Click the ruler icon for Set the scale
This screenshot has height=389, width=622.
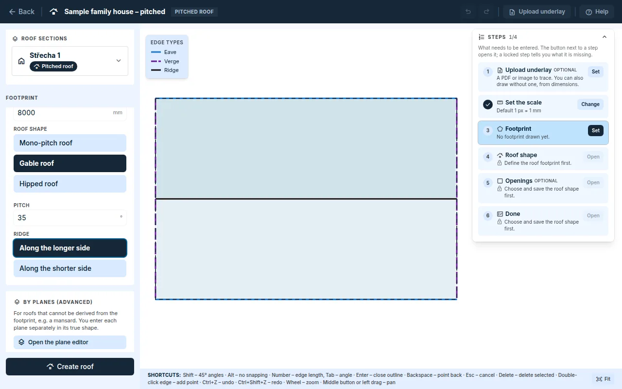point(500,103)
